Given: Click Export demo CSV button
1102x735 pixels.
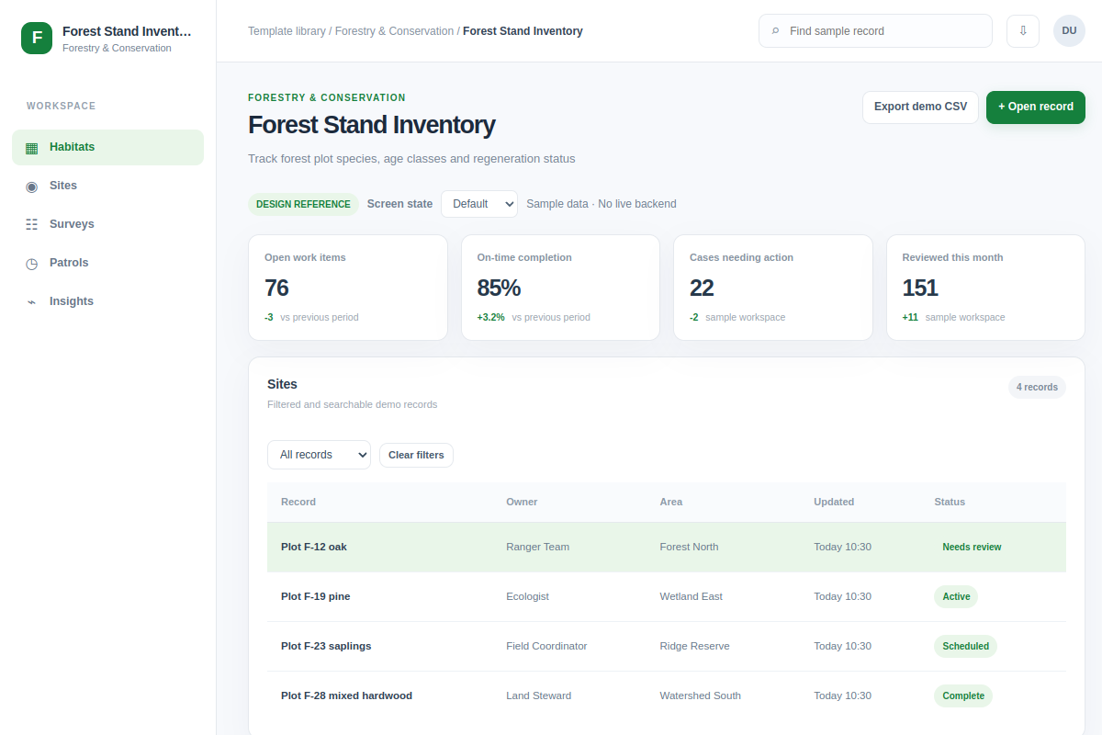Looking at the screenshot, I should 920,107.
